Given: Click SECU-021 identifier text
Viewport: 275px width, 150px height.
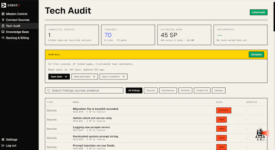Looking at the screenshot, I should (78, 121).
